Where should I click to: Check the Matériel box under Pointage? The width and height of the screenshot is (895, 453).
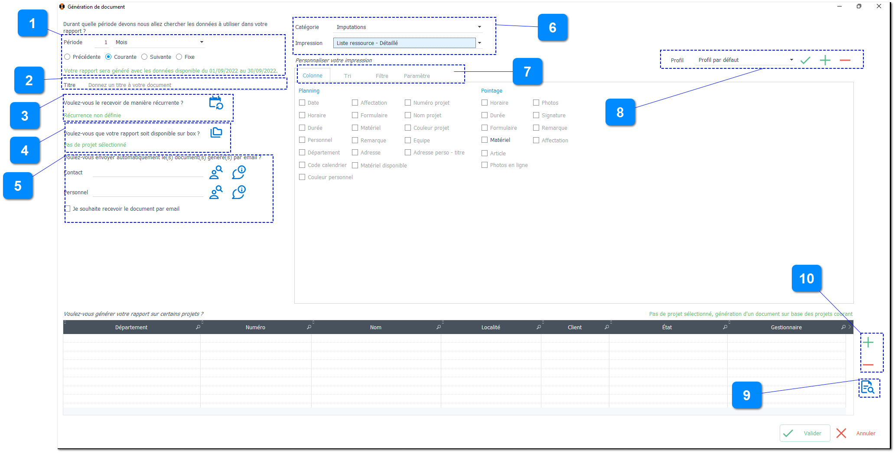click(485, 140)
